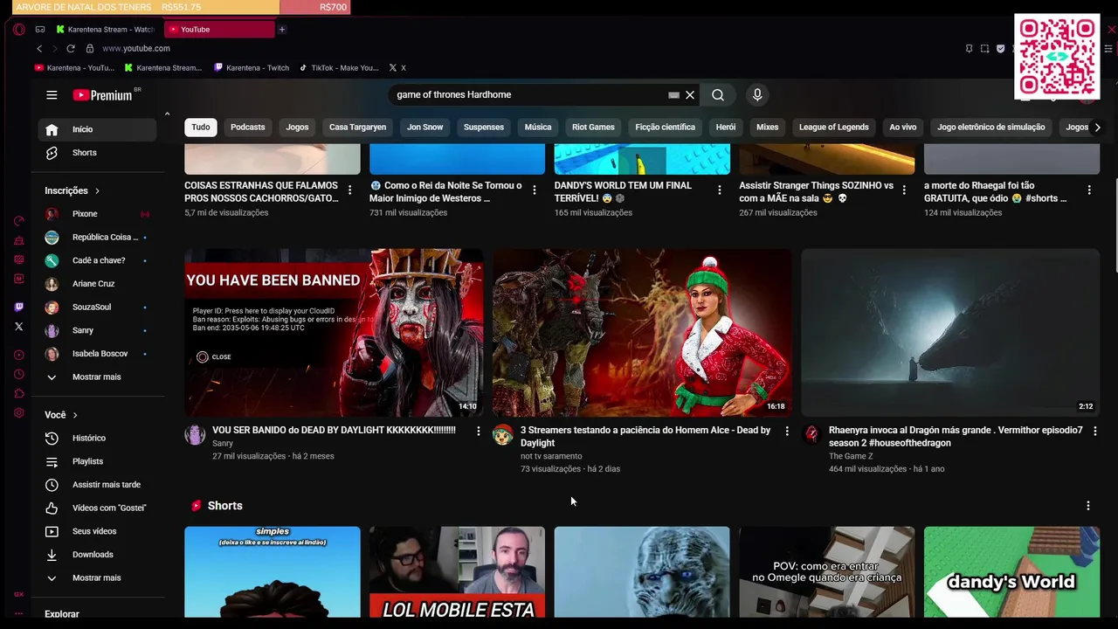Select the Podcasts filter chip
Screen dimensions: 1118x629
coord(248,128)
